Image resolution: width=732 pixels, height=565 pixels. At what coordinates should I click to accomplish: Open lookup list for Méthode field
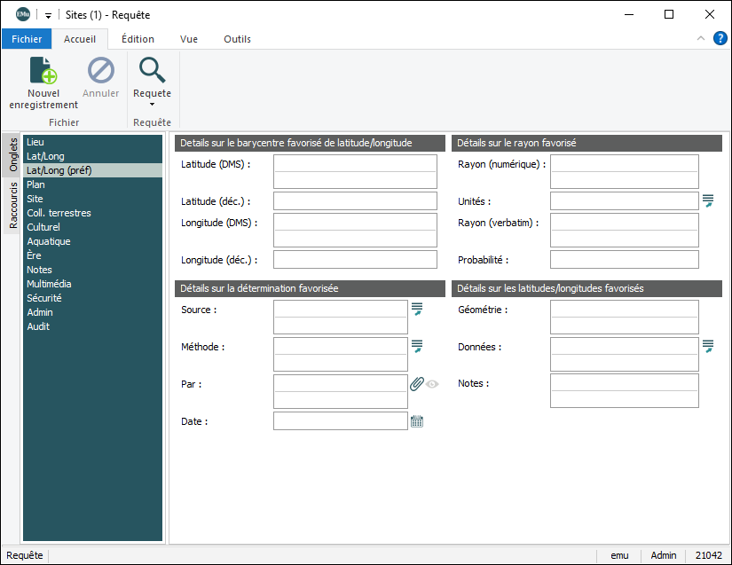pyautogui.click(x=416, y=346)
